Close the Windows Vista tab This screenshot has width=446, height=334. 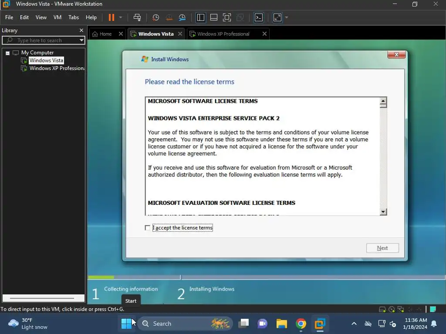click(180, 34)
